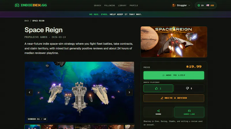Change the USD currency setting
231x129 pixels.
pyautogui.click(x=212, y=5)
